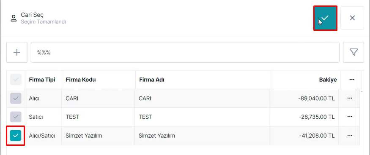Uncheck the Simzet Yazılım row checkbox

click(x=16, y=136)
